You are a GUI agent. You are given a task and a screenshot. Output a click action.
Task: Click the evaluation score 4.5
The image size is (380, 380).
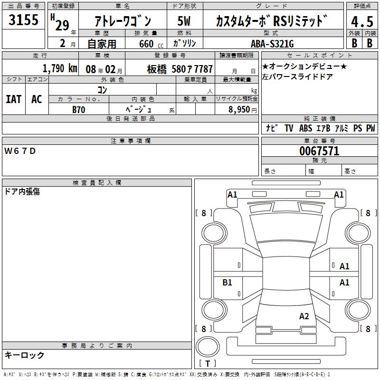click(362, 21)
